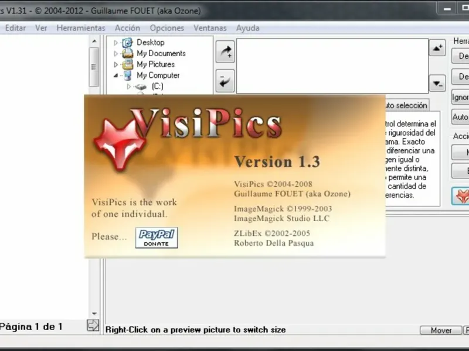Select the Desktop tree label
Screen dimensions: 469x351
151,42
